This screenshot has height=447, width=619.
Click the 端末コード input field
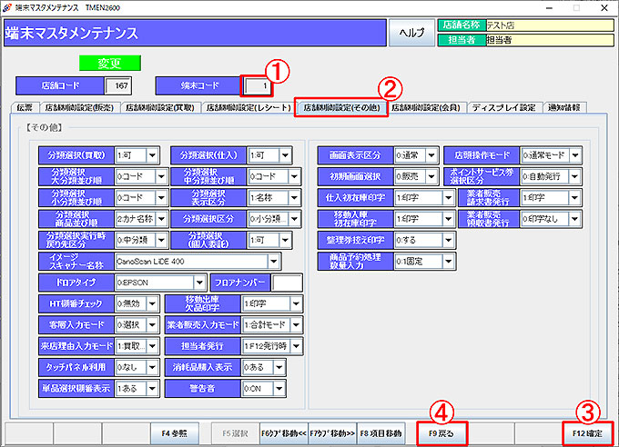click(257, 85)
